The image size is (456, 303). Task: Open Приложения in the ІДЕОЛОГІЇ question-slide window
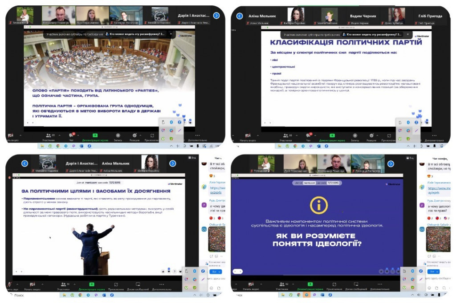pos(334,286)
